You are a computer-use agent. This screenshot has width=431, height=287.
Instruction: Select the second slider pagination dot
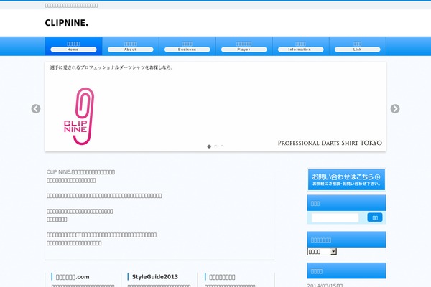pyautogui.click(x=215, y=146)
